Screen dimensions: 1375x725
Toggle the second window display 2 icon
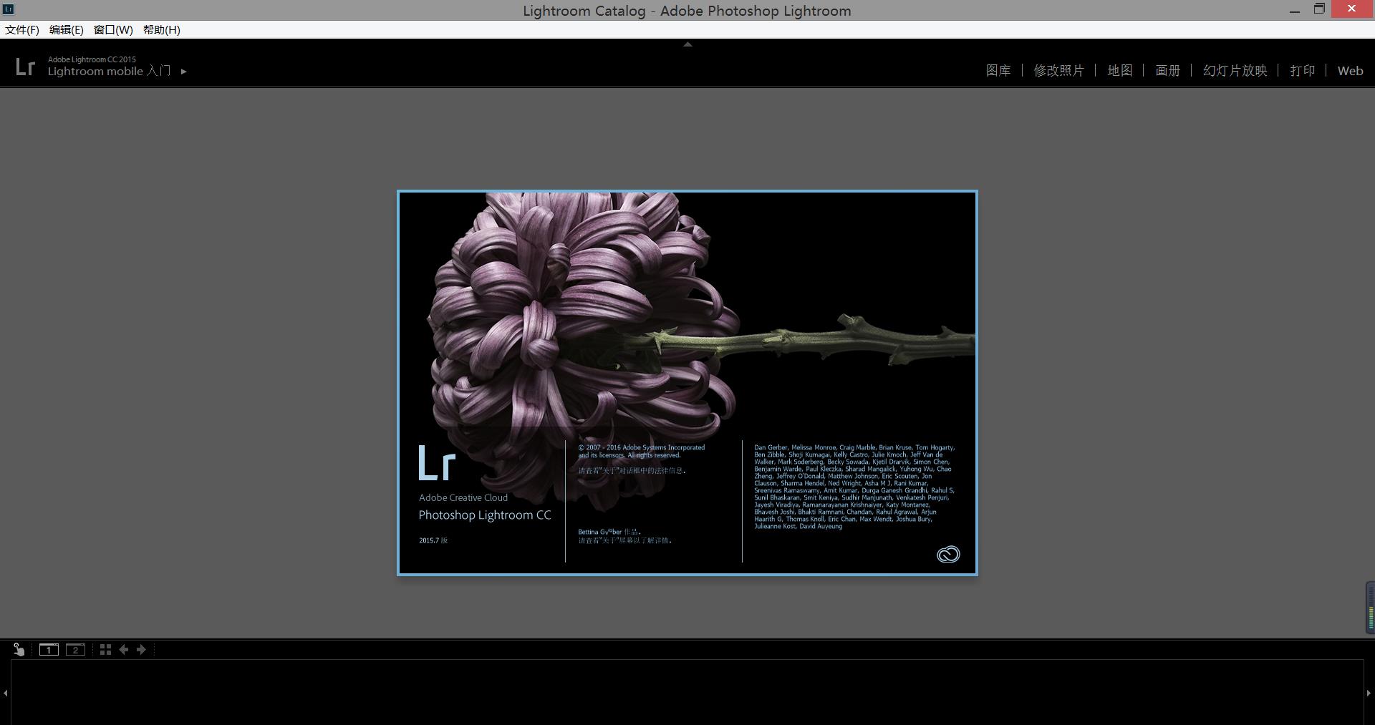(x=75, y=650)
